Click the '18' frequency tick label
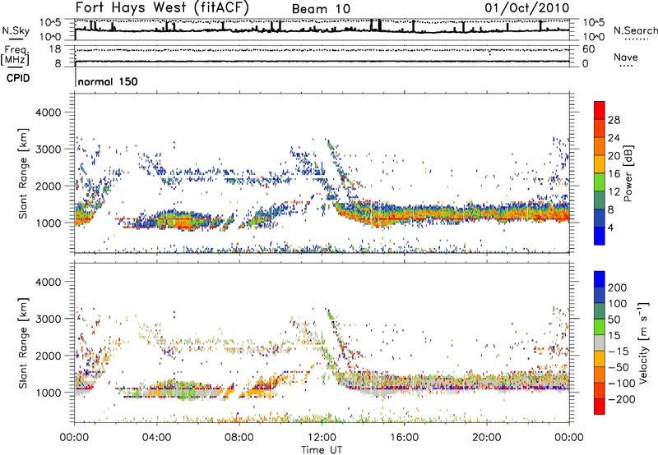Screen dimensions: 658x455 [55, 49]
